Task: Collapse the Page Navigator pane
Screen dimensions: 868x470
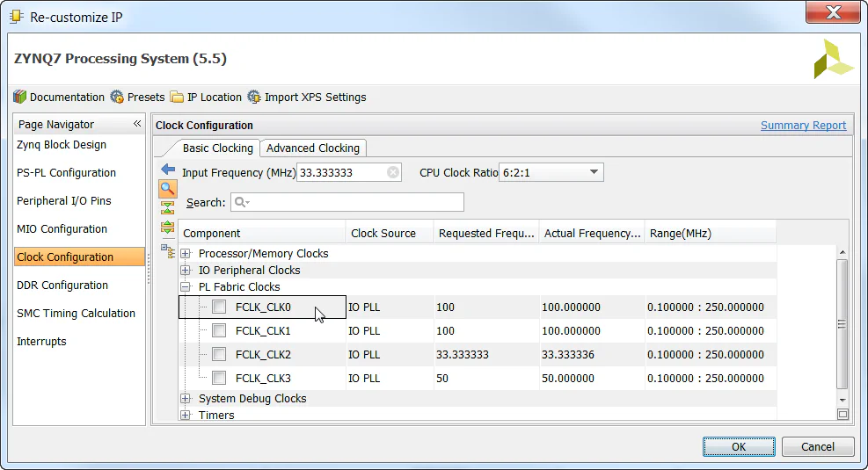Action: (137, 124)
